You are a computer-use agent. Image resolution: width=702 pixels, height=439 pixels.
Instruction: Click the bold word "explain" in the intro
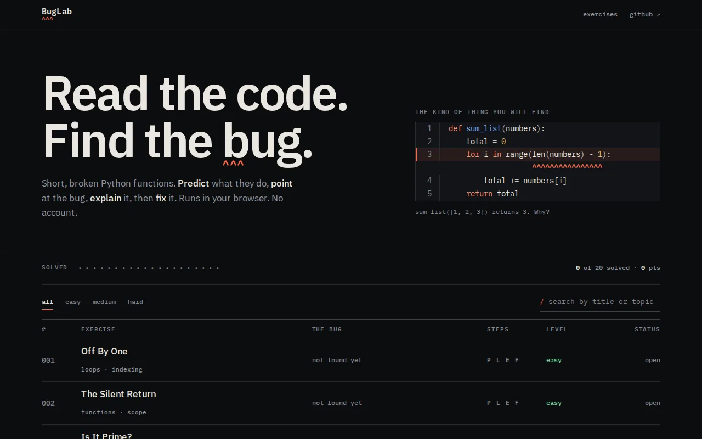[x=106, y=198]
